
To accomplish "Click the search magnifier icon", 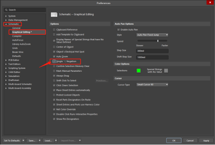I will 6,10.
